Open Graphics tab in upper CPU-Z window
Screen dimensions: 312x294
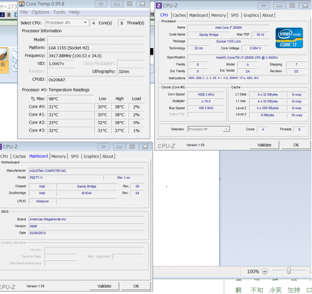point(251,15)
